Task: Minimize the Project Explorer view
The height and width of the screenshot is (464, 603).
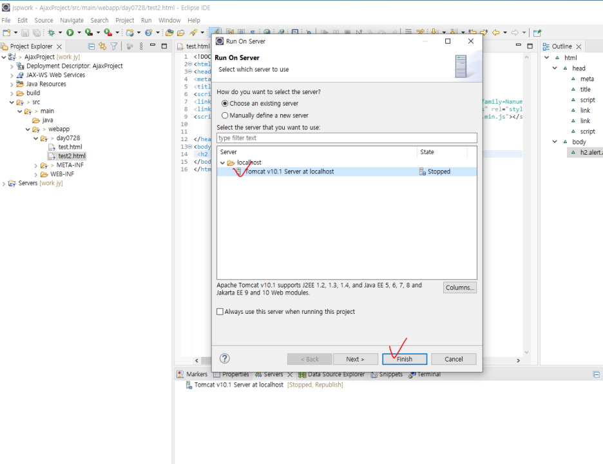Action: point(153,45)
